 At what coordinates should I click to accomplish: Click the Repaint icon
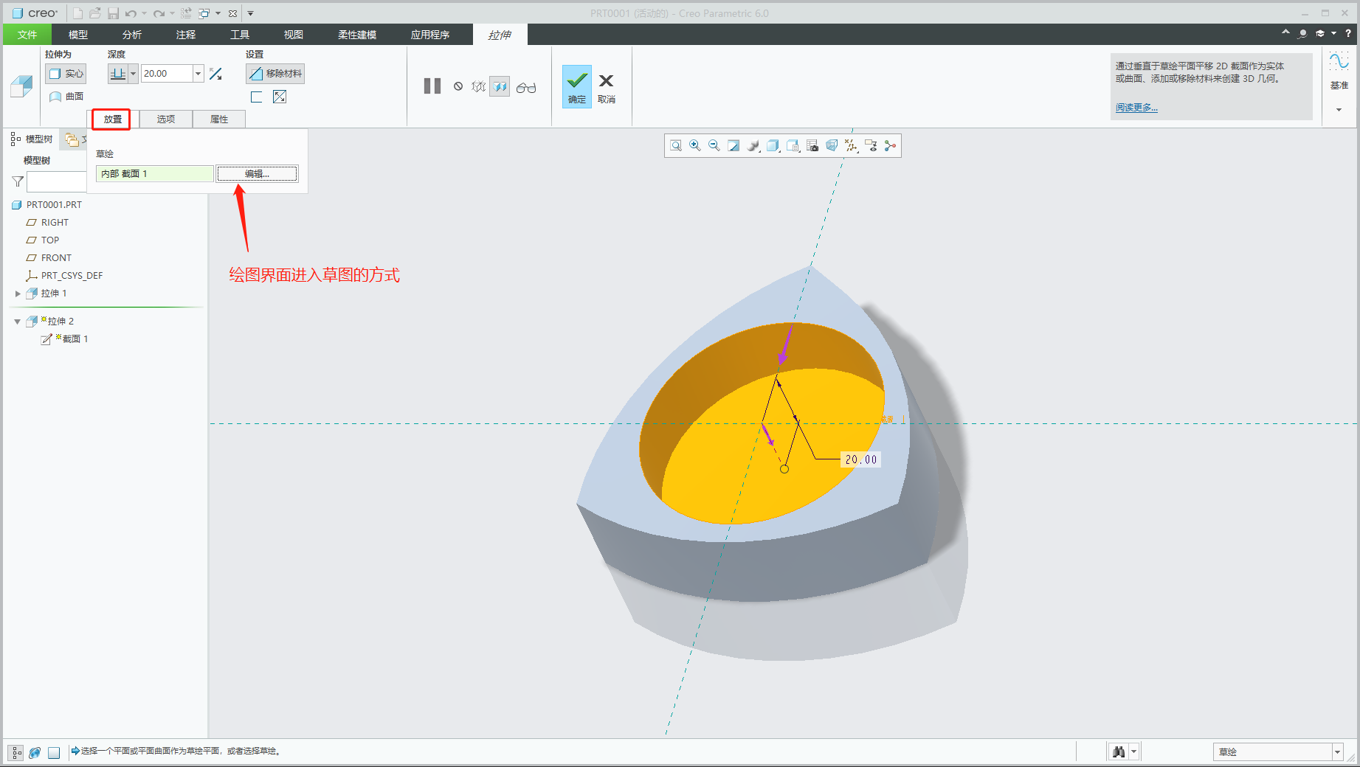733,146
